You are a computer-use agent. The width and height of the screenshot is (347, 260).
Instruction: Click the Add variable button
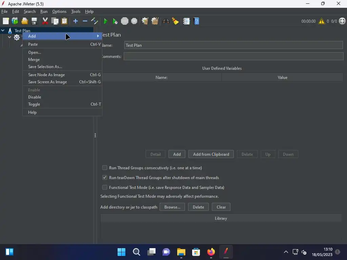177,154
